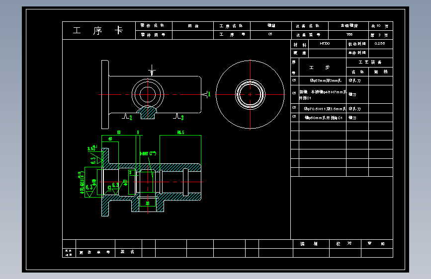The height and width of the screenshot is (279, 431).
Task: Click the 共10页 page count text
Action: 380,26
